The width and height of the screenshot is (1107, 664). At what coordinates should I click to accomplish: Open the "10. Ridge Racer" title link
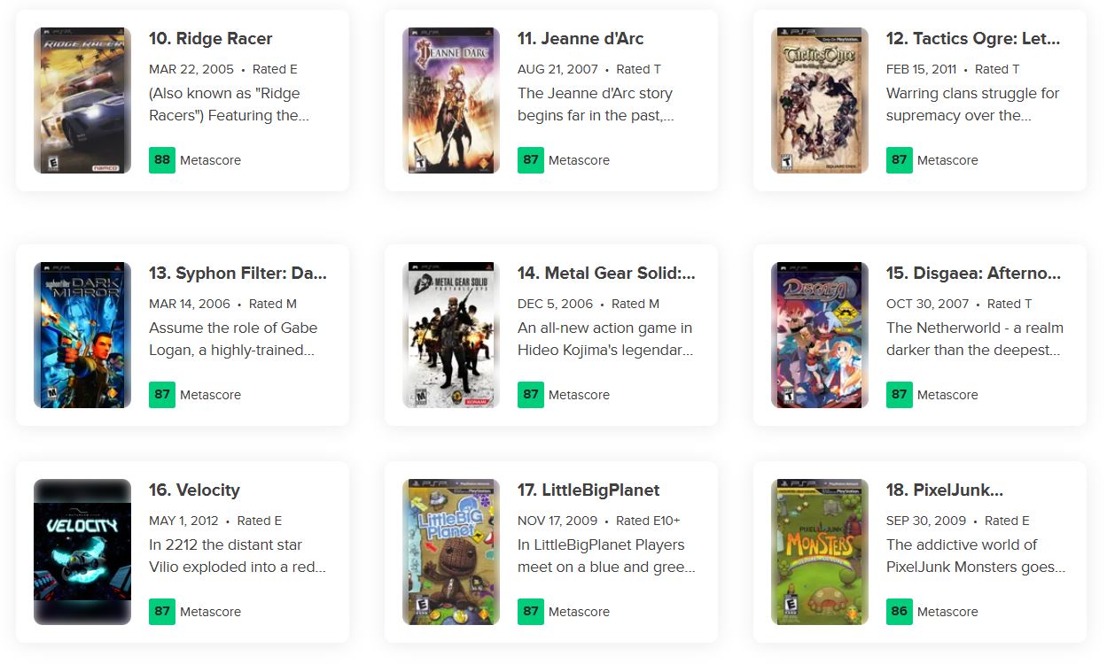(211, 39)
